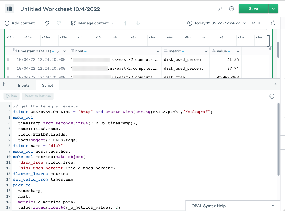The height and width of the screenshot is (211, 285).
Task: Open the time range picker
Action: pyautogui.click(x=217, y=23)
